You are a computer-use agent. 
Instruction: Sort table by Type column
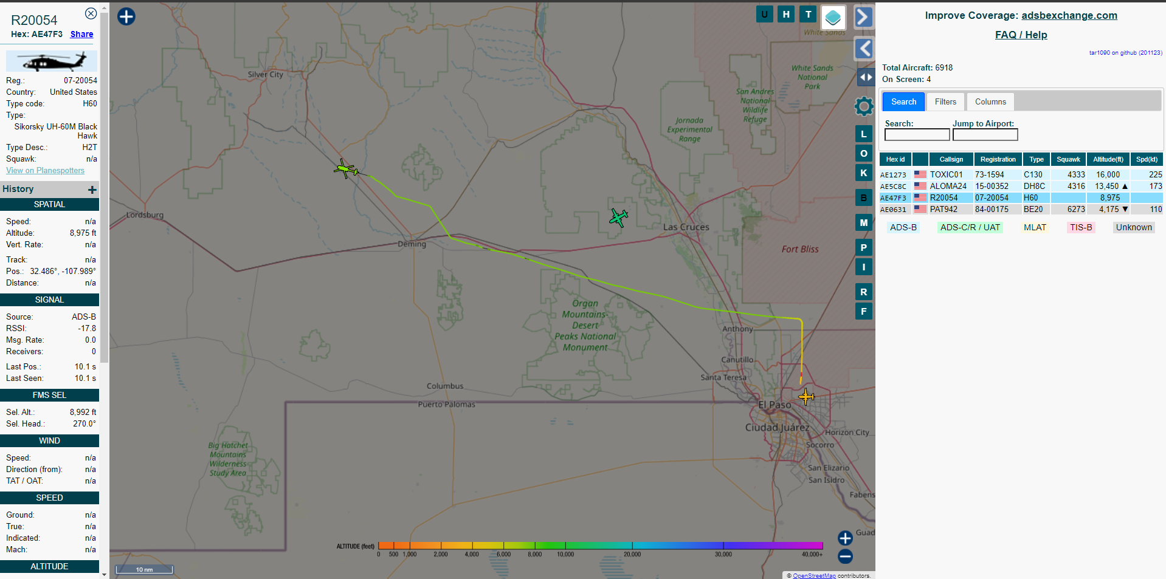click(1037, 160)
